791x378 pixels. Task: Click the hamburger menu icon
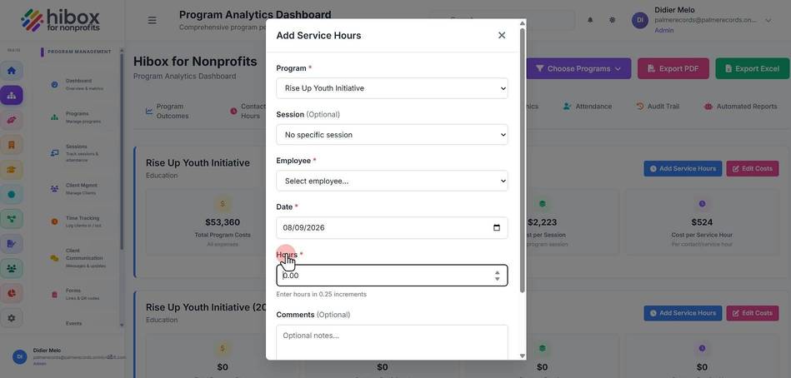coord(152,20)
